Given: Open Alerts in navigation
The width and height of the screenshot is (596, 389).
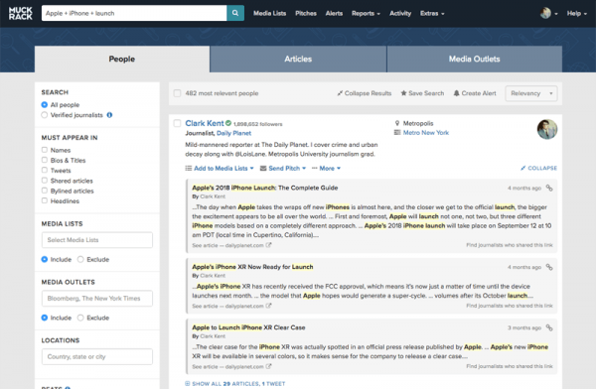Looking at the screenshot, I should coord(334,13).
